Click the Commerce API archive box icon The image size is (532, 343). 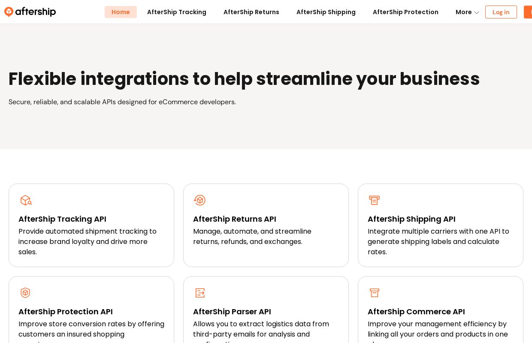(x=375, y=293)
